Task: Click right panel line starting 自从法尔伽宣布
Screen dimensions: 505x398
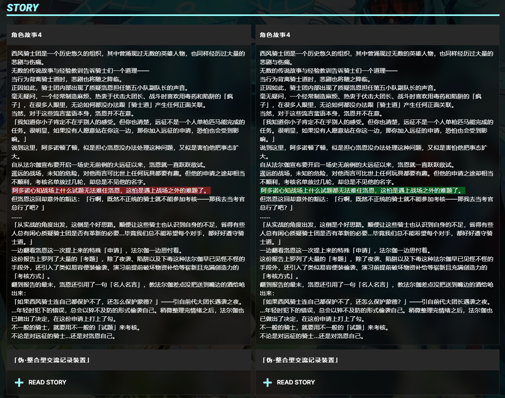Action: (x=358, y=165)
